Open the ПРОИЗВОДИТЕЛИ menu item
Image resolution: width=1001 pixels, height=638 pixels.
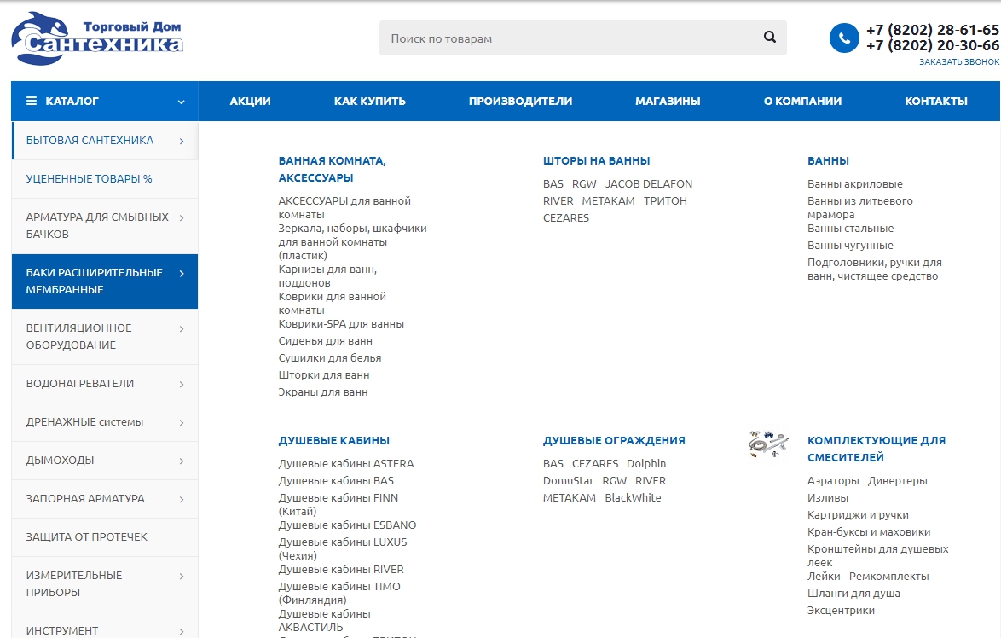520,101
